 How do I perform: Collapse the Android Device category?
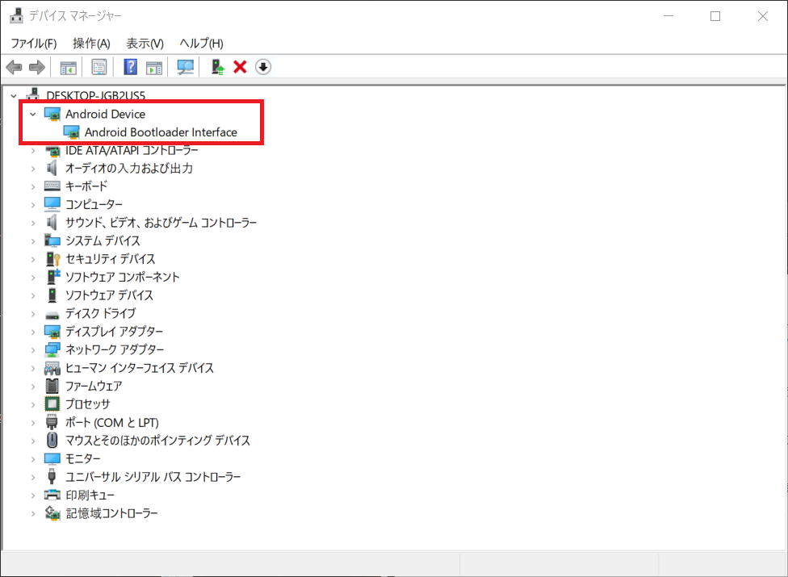point(32,114)
